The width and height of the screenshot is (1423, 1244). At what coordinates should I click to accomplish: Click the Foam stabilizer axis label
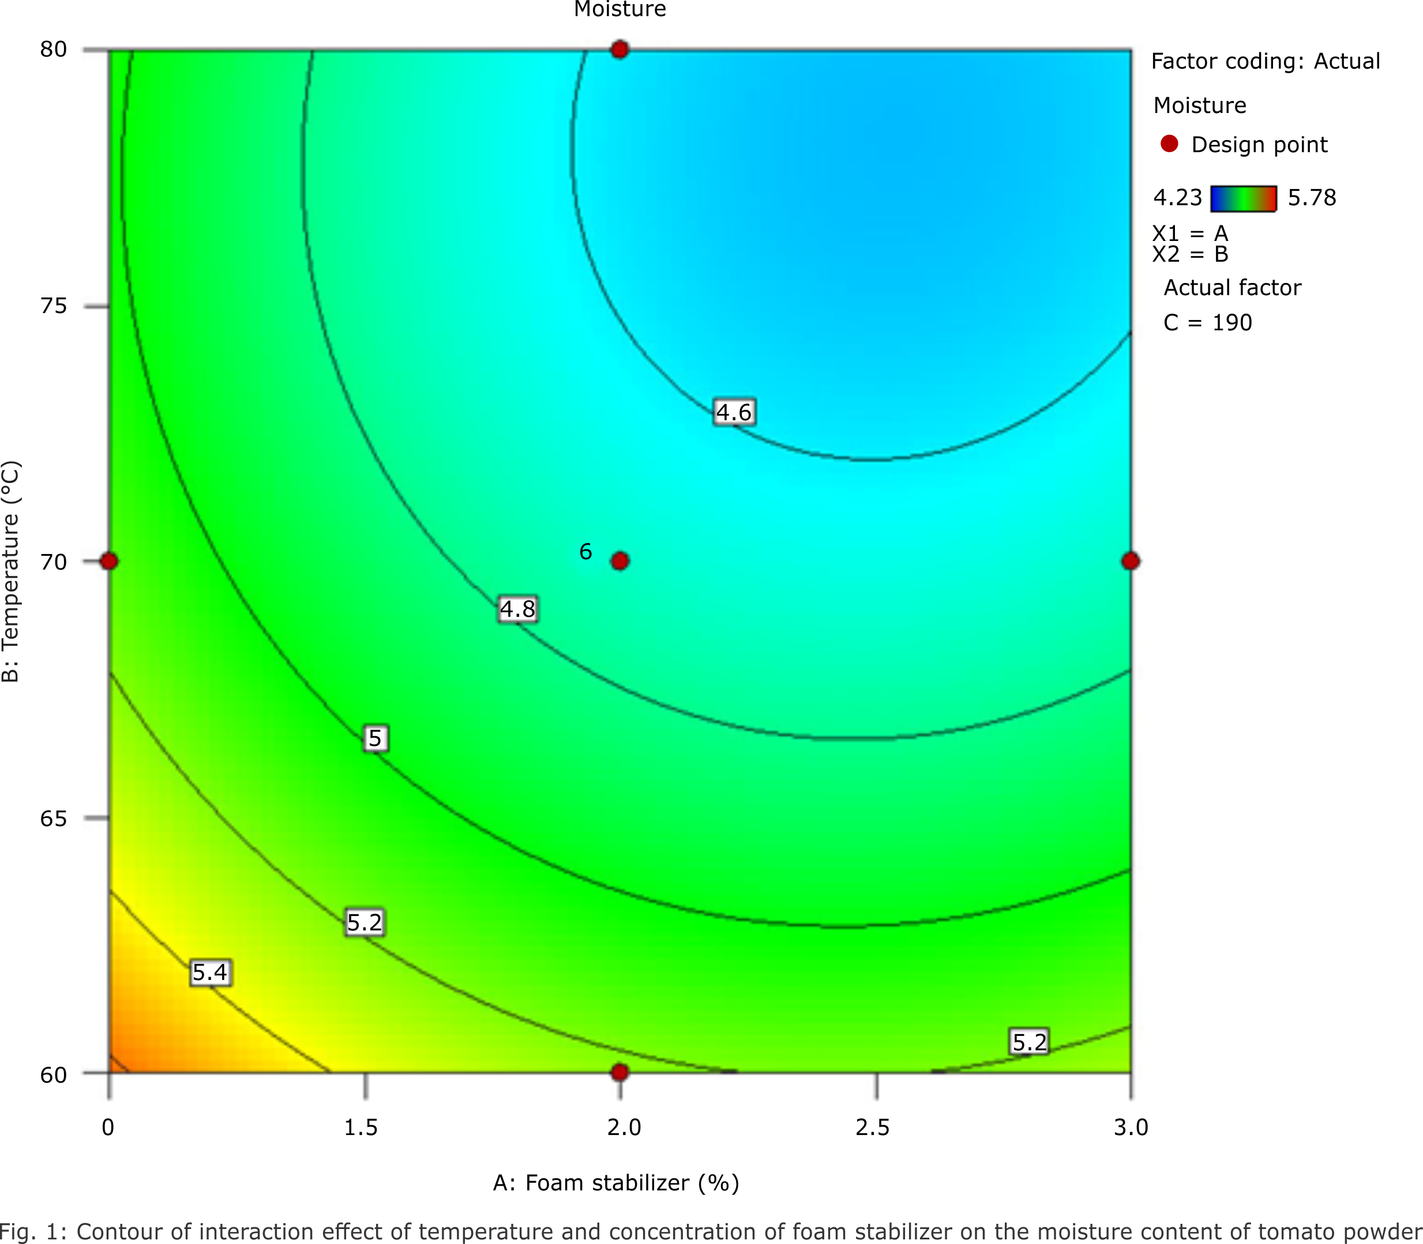point(617,1183)
